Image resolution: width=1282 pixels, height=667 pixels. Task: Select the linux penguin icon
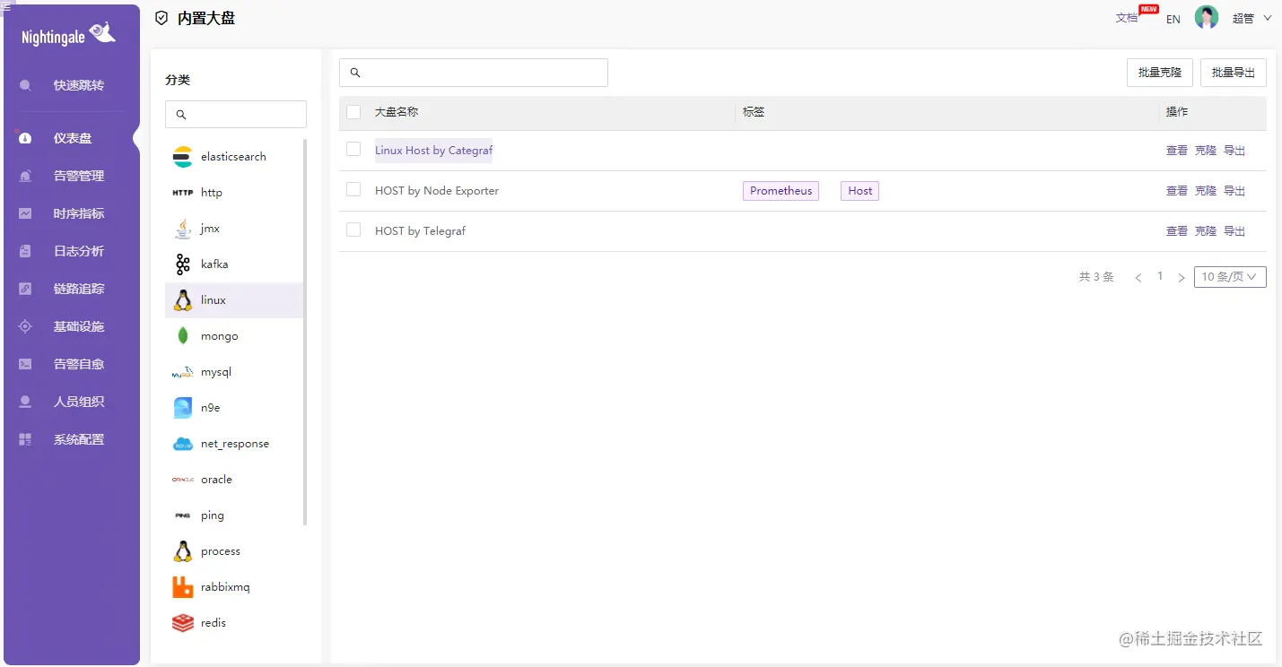(183, 300)
